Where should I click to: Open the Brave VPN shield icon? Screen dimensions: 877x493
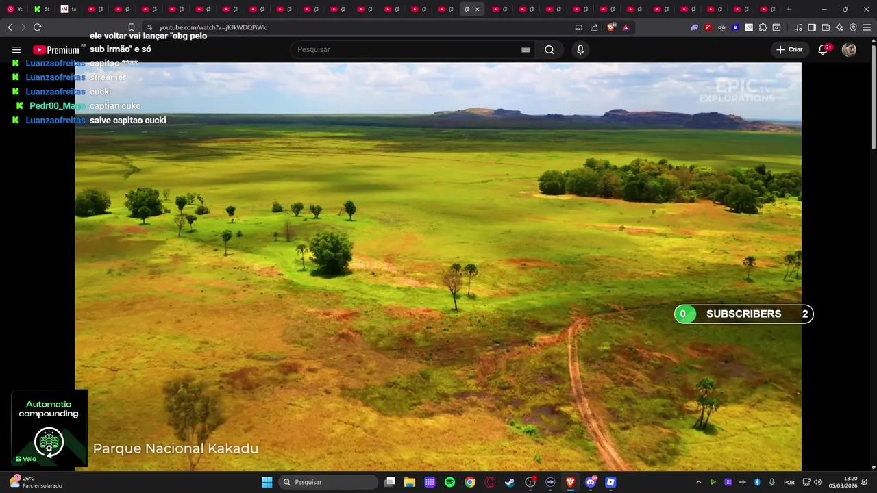point(853,27)
